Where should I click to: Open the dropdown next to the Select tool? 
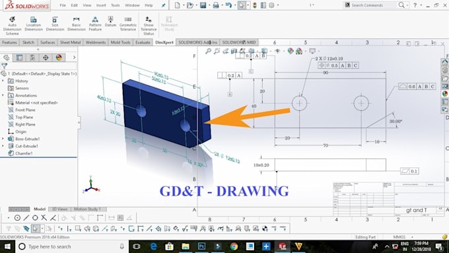[x=248, y=5]
